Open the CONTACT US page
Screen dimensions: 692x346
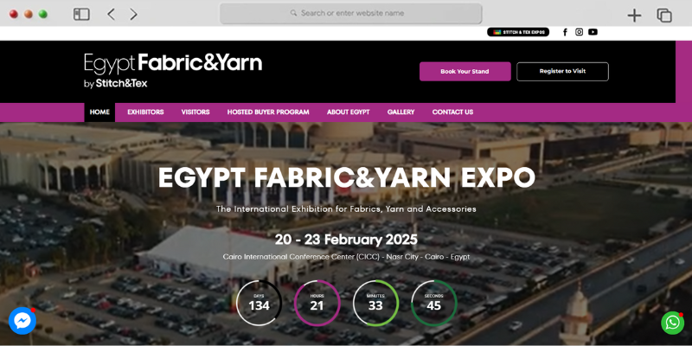point(452,112)
